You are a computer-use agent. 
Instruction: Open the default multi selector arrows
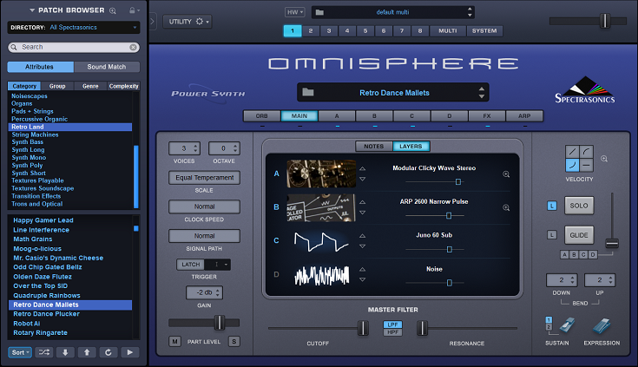470,12
